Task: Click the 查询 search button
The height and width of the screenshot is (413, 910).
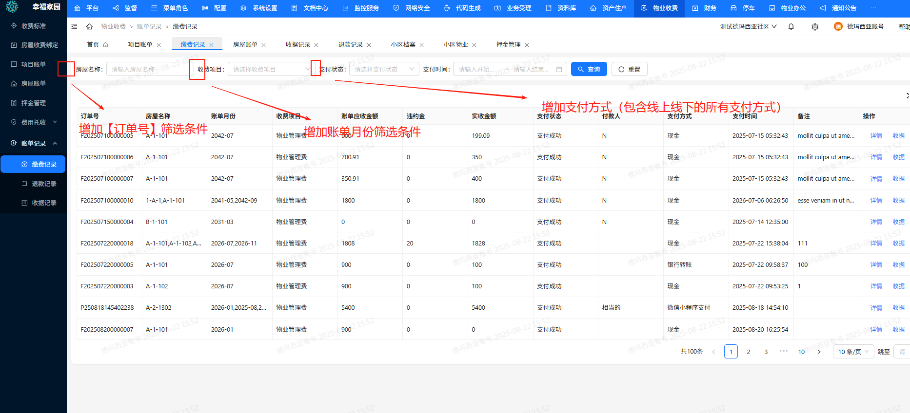Action: tap(589, 69)
